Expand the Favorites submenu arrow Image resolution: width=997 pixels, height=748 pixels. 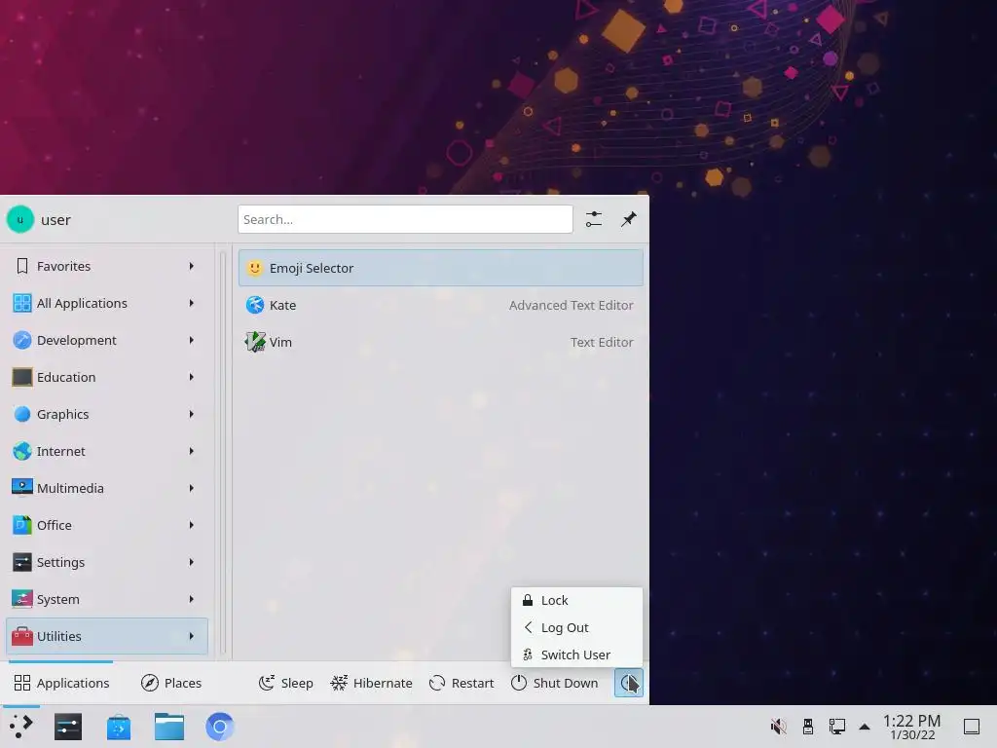coord(192,266)
